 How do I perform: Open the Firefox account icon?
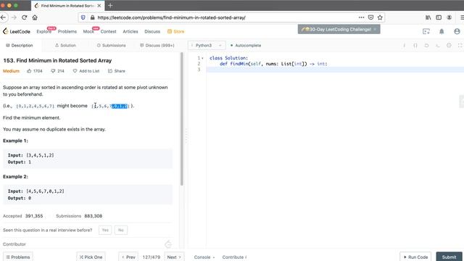[449, 17]
